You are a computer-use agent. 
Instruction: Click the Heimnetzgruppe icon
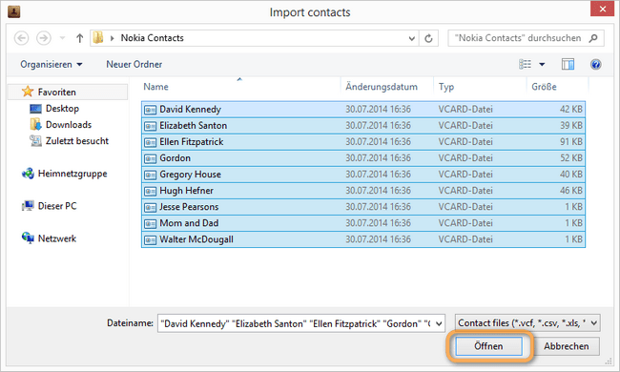(28, 174)
